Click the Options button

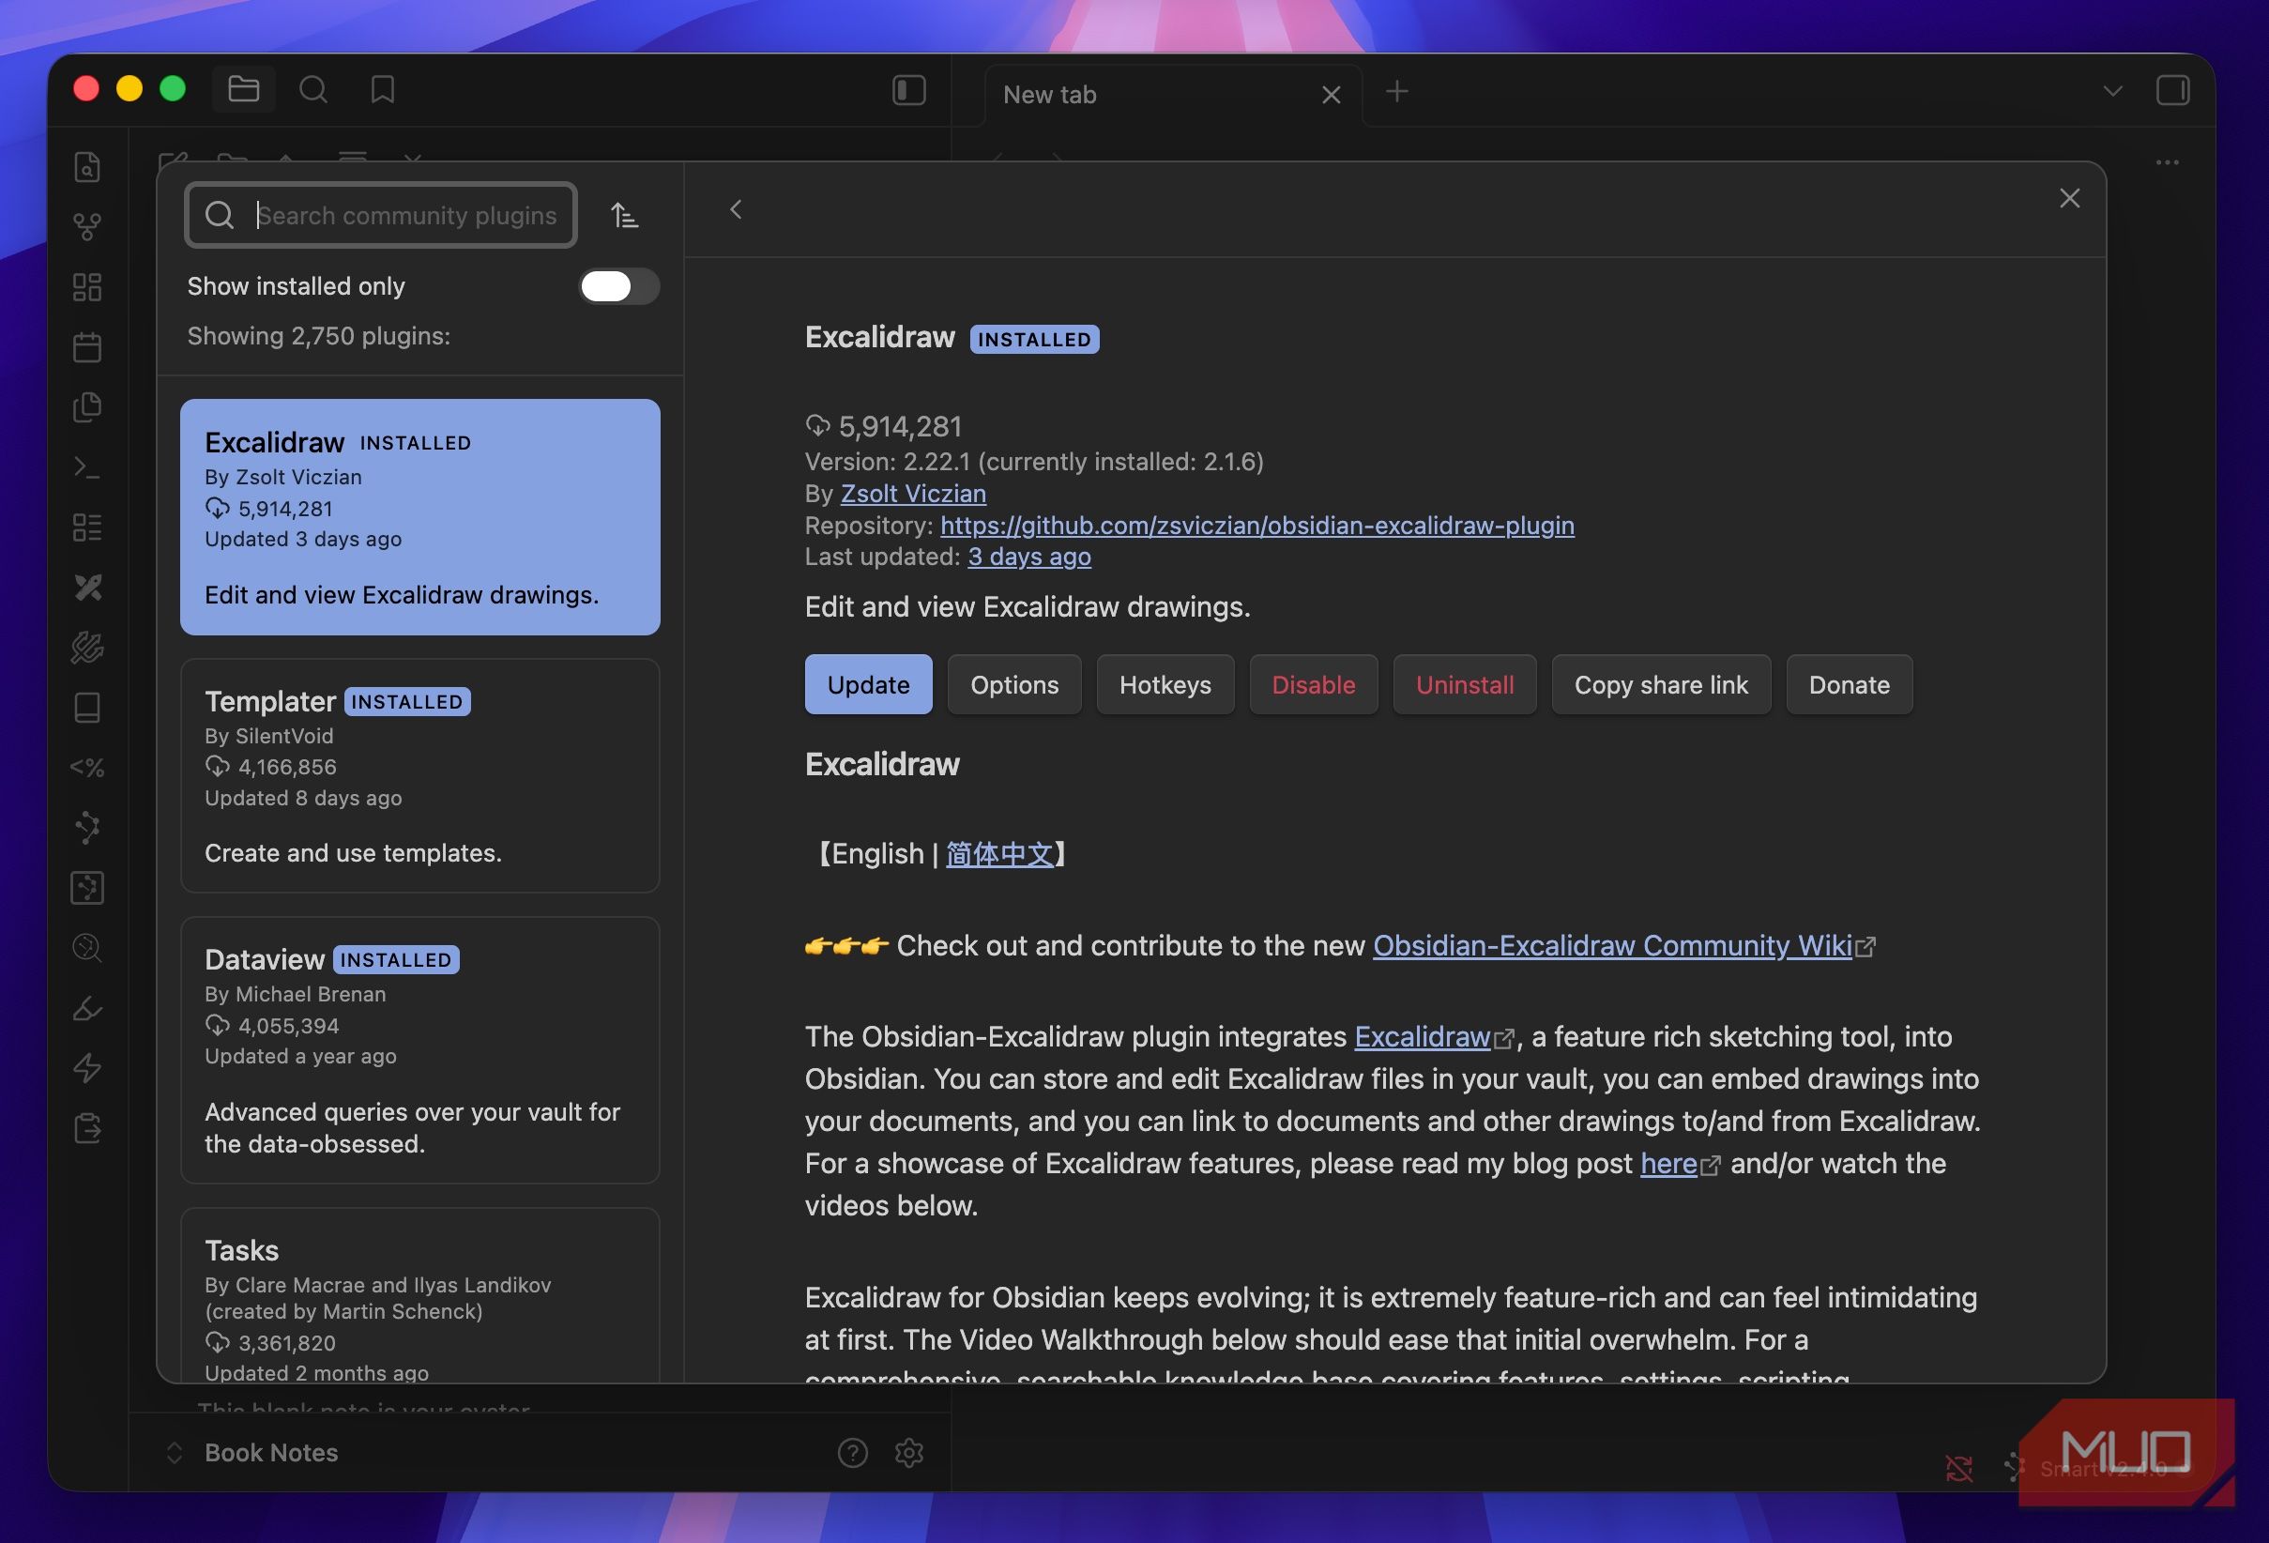coord(1014,684)
